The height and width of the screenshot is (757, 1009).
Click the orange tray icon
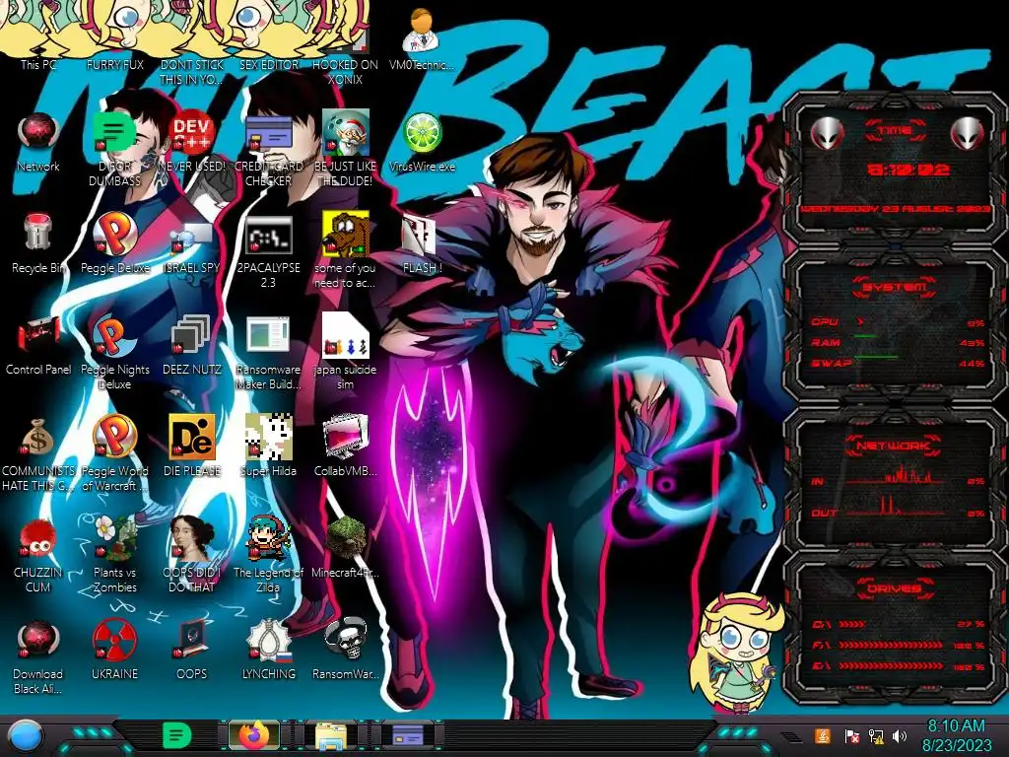(x=822, y=735)
